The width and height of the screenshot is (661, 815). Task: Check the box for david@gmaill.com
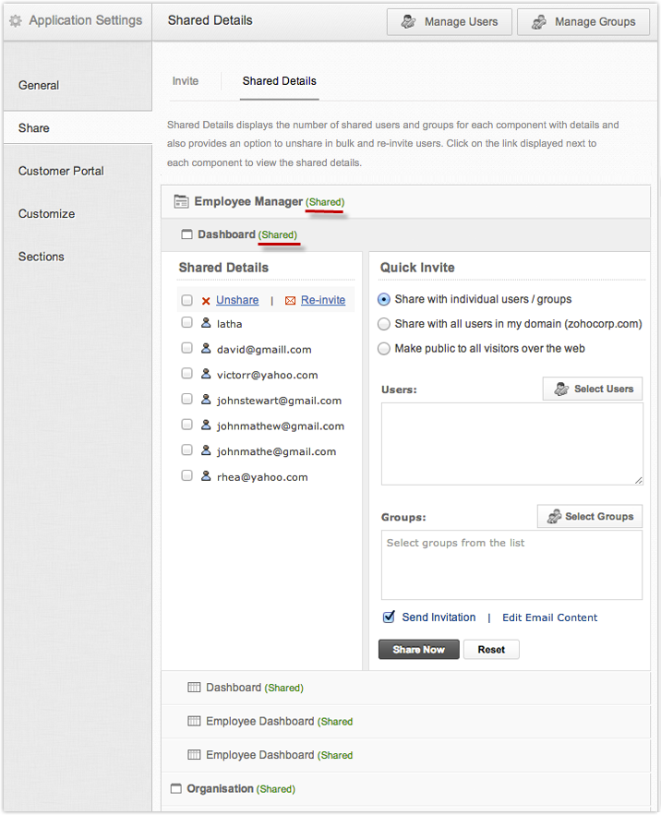point(186,349)
